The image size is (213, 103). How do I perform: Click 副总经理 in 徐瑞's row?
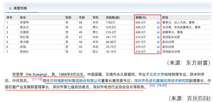click(168, 47)
